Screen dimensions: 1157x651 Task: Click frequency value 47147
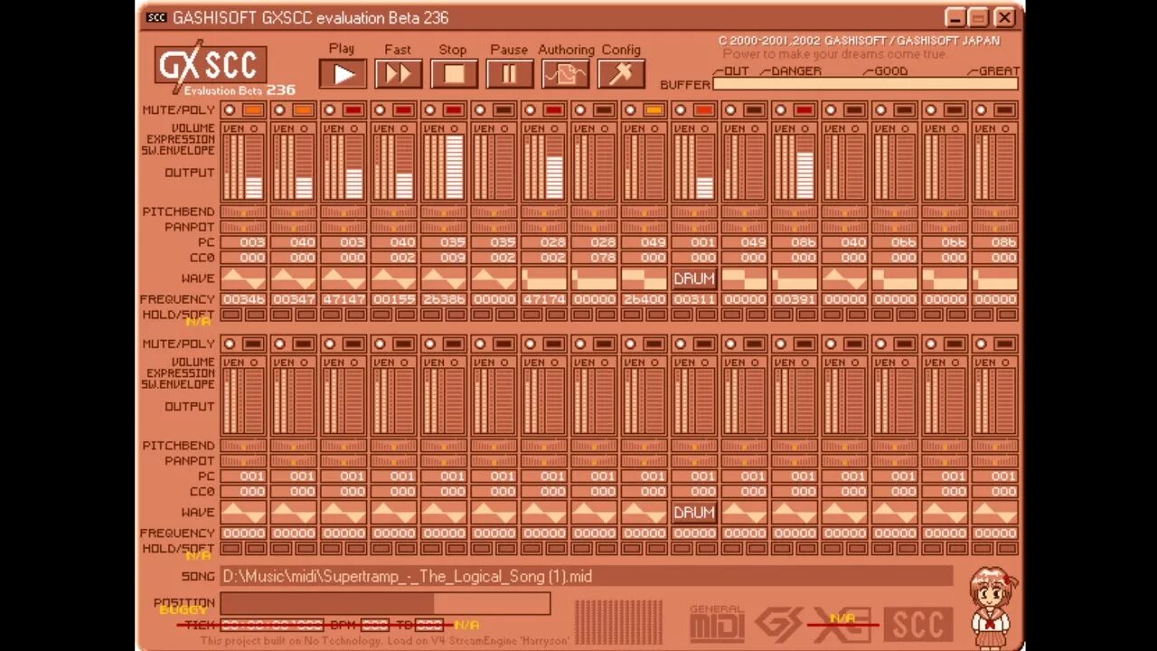coord(344,299)
